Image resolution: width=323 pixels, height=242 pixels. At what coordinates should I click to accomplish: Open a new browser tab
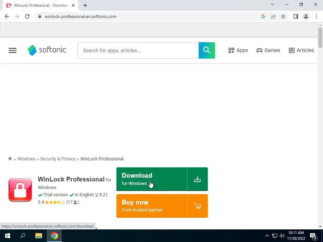[85, 5]
